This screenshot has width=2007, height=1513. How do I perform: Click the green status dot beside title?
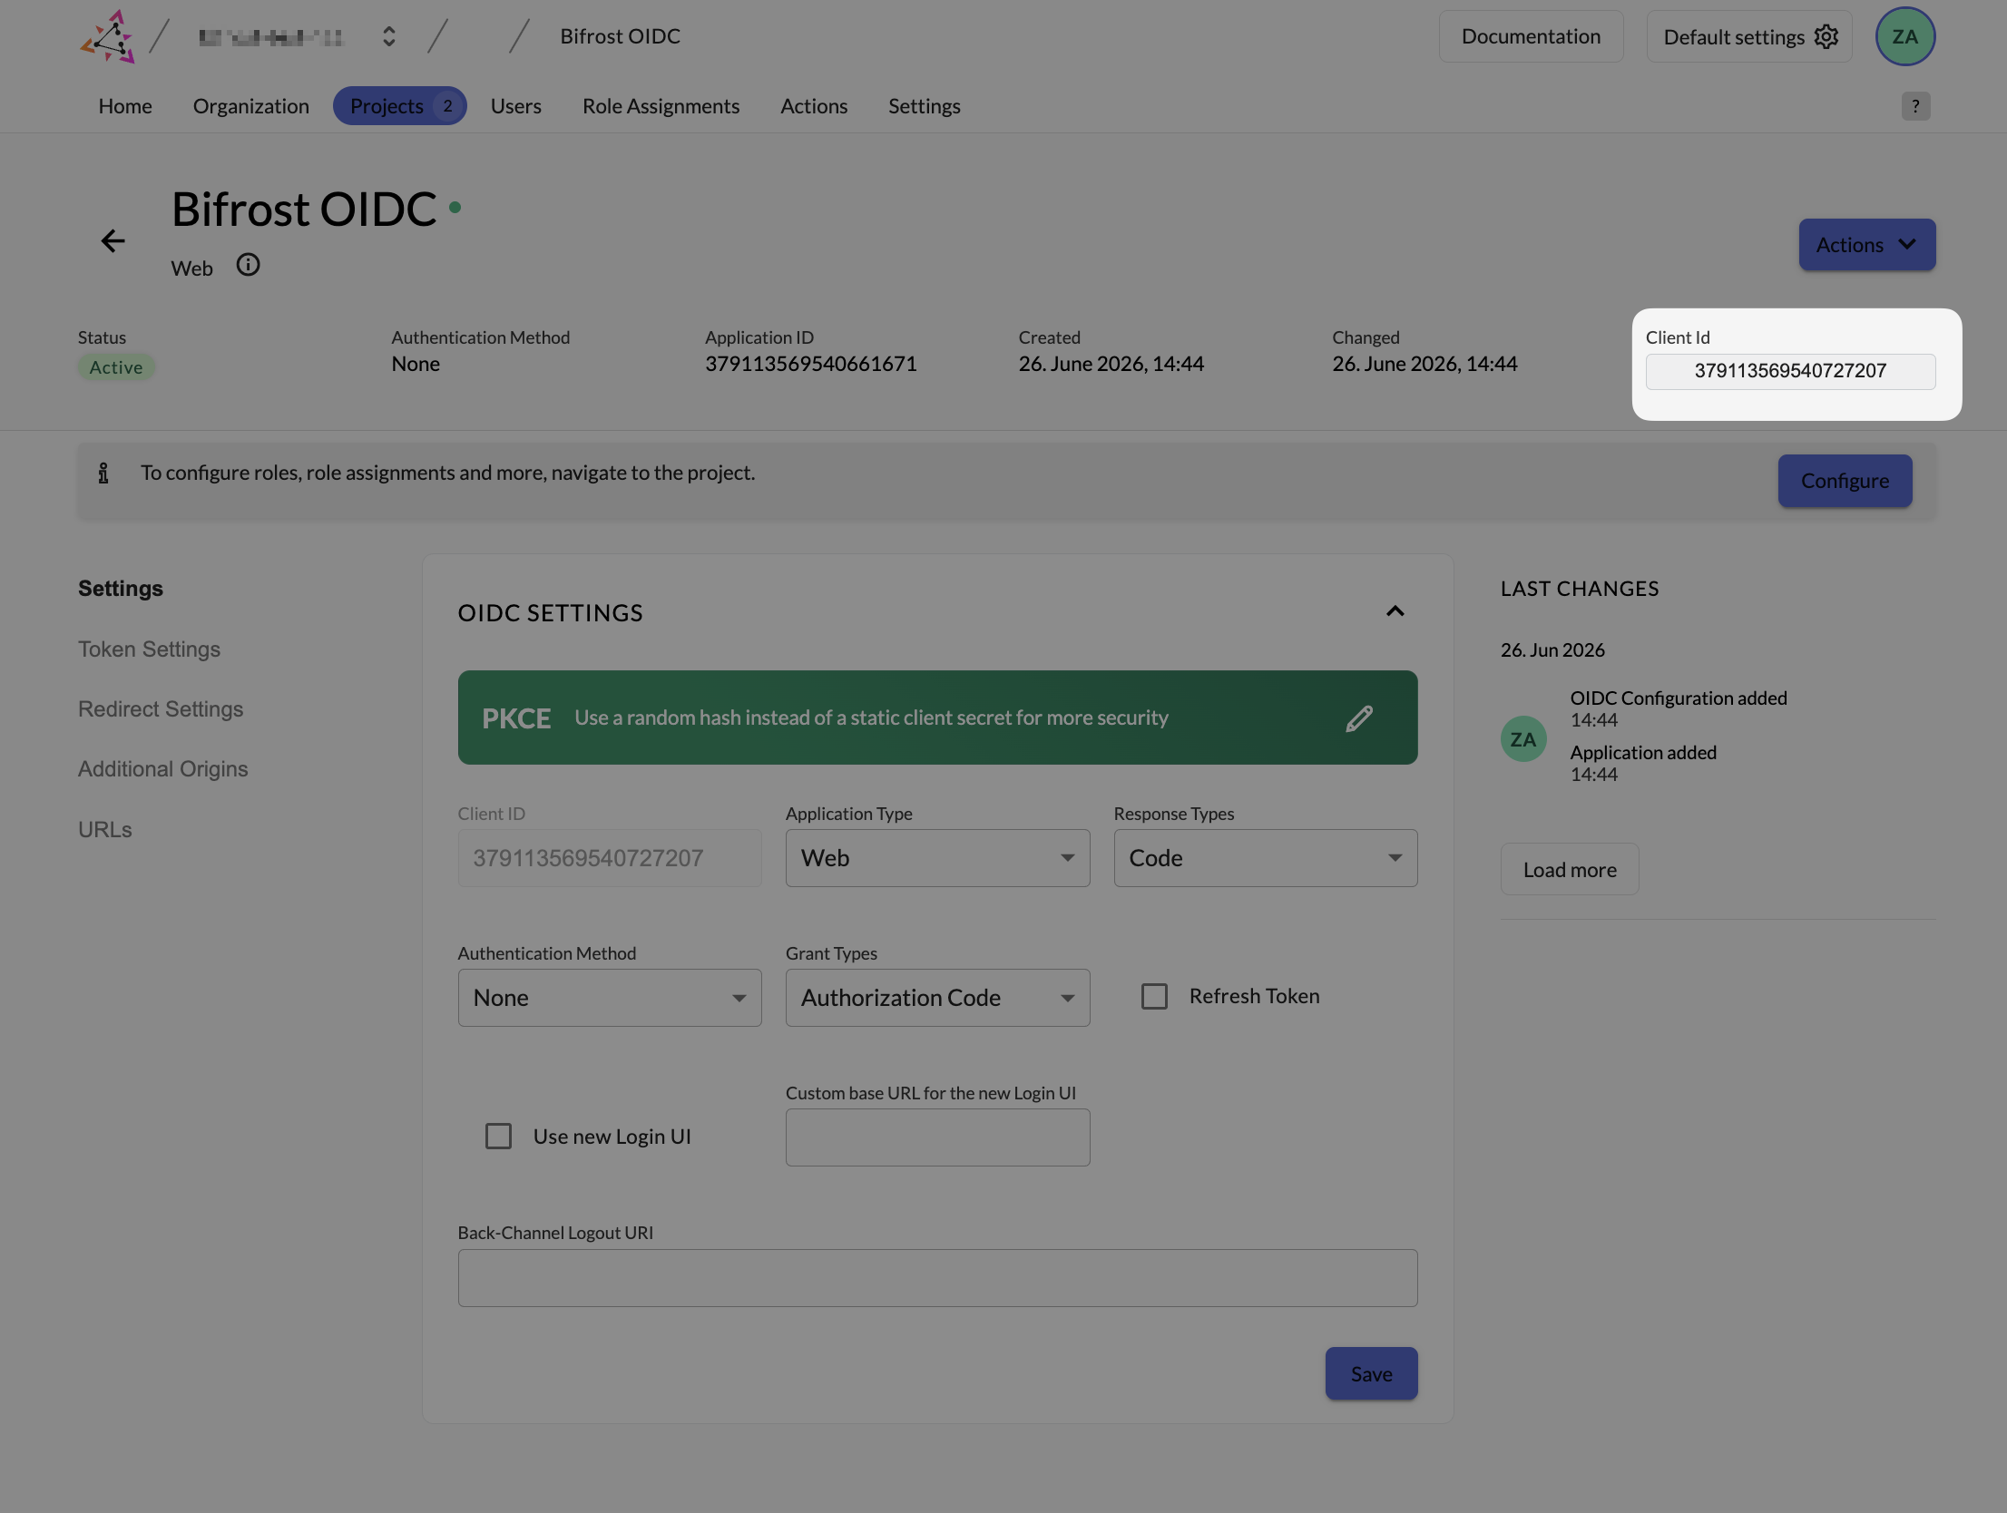(x=455, y=208)
